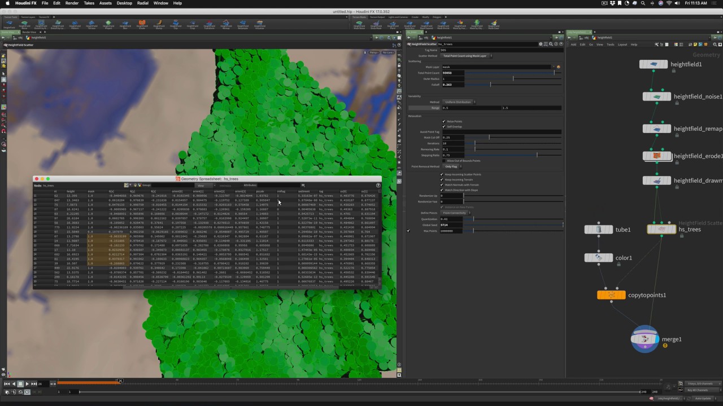Select the HeightField Blur shelf tool
This screenshot has width=723, height=406.
125,24
